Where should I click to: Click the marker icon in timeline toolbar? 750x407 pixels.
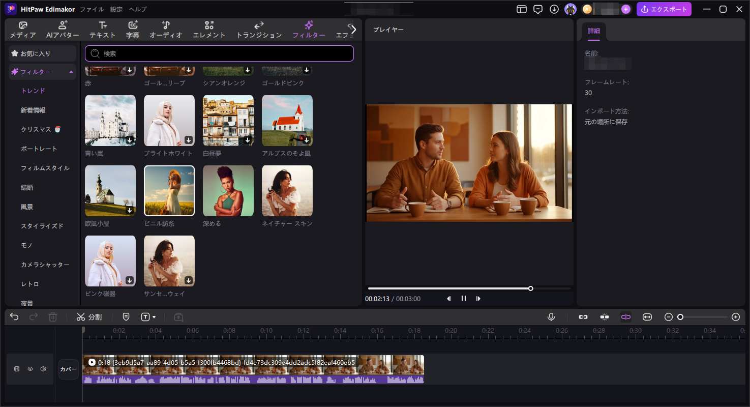coord(126,317)
